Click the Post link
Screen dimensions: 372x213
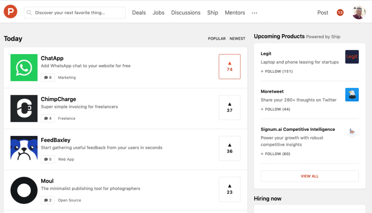[x=323, y=13]
